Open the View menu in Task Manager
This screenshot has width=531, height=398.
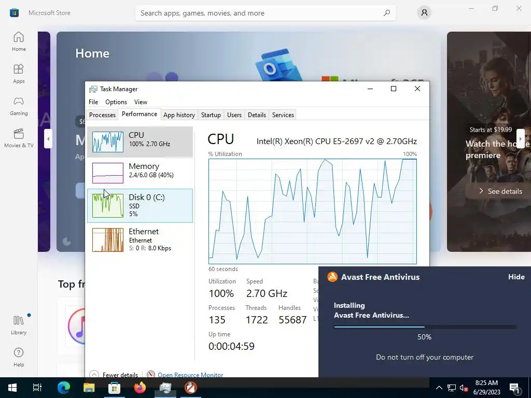(x=141, y=102)
